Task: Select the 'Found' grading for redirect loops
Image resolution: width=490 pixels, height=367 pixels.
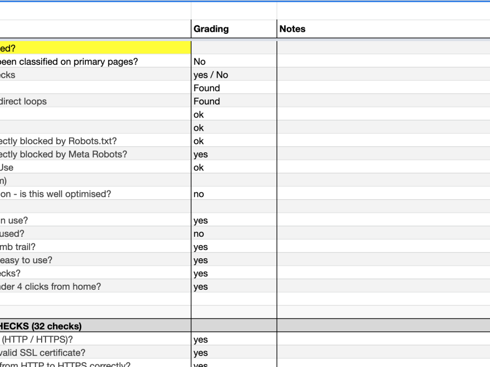Action: click(234, 101)
